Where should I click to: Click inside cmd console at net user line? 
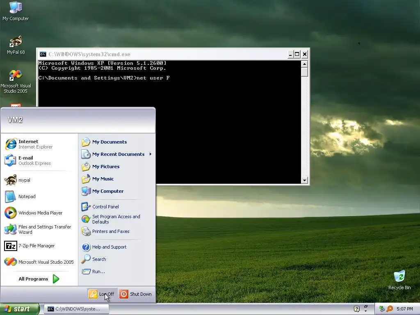click(104, 78)
